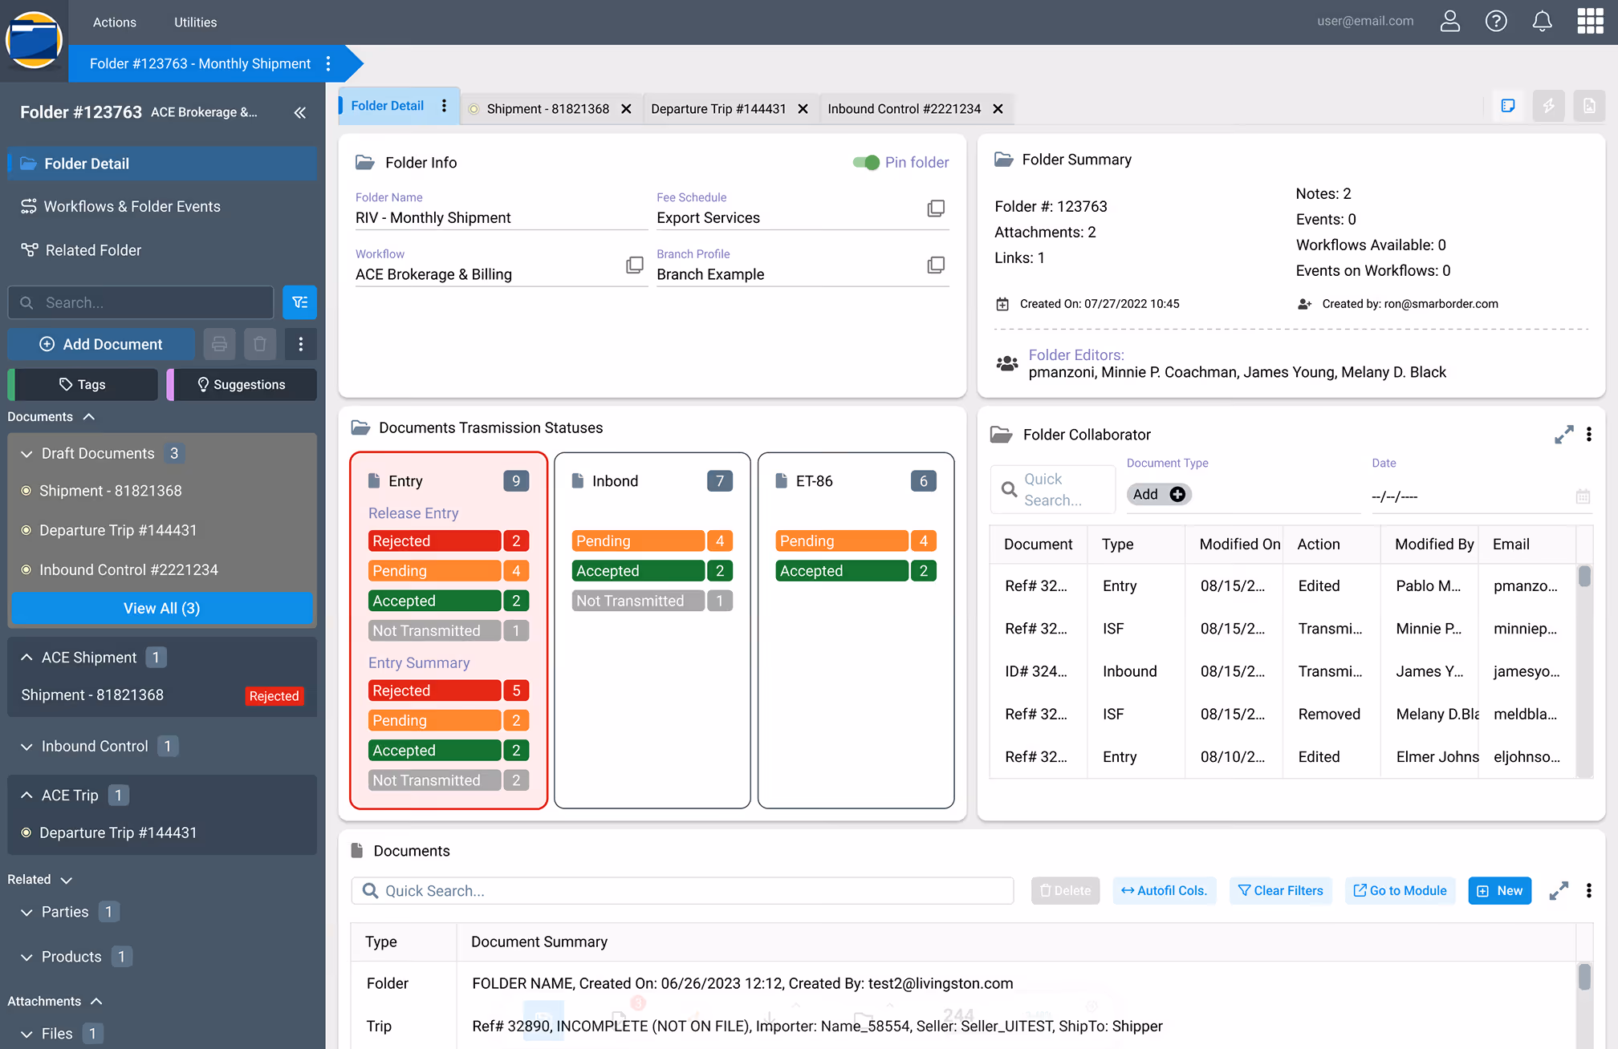Open the Utilities menu

point(195,22)
